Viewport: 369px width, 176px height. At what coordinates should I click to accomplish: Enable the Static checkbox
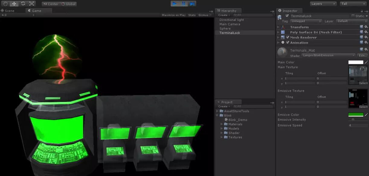(353, 16)
